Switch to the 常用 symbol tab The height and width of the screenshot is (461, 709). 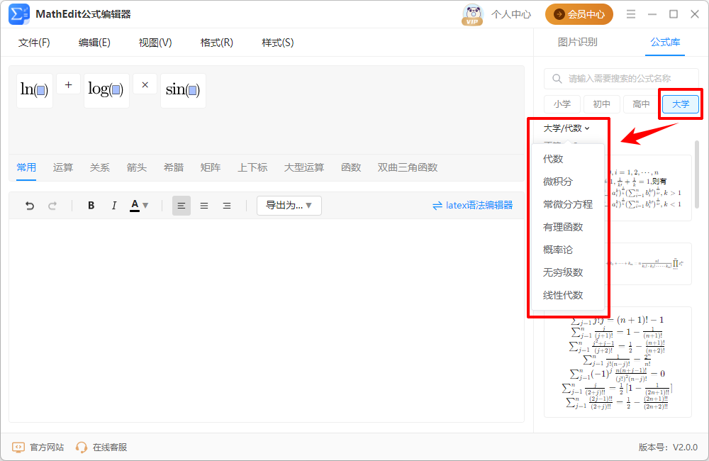(x=26, y=167)
